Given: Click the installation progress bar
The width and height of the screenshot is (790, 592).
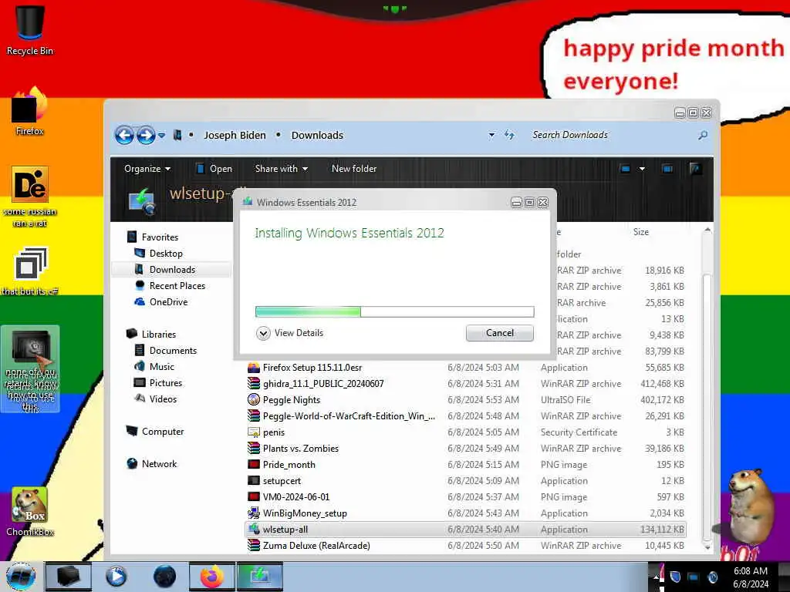Looking at the screenshot, I should tap(394, 311).
